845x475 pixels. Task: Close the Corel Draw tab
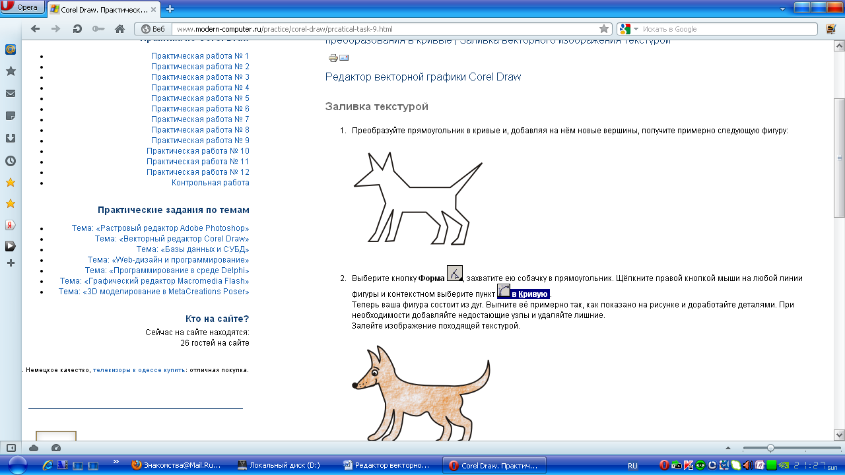pyautogui.click(x=154, y=9)
